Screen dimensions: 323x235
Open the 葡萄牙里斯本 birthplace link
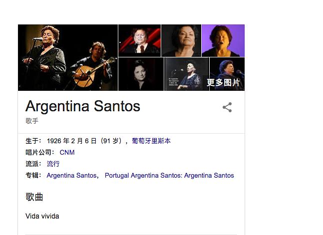(151, 141)
